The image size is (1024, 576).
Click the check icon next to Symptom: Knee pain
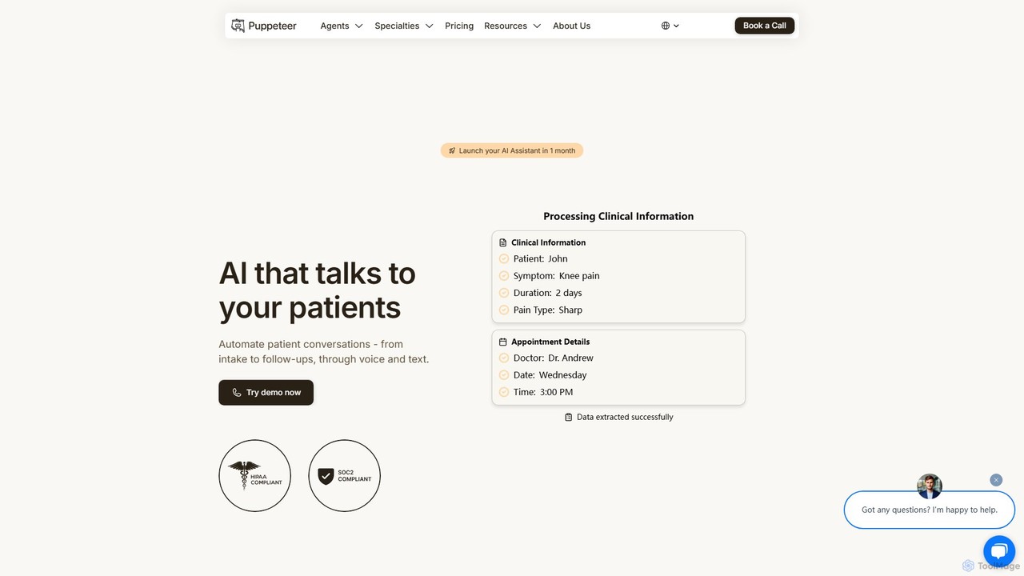coord(504,276)
